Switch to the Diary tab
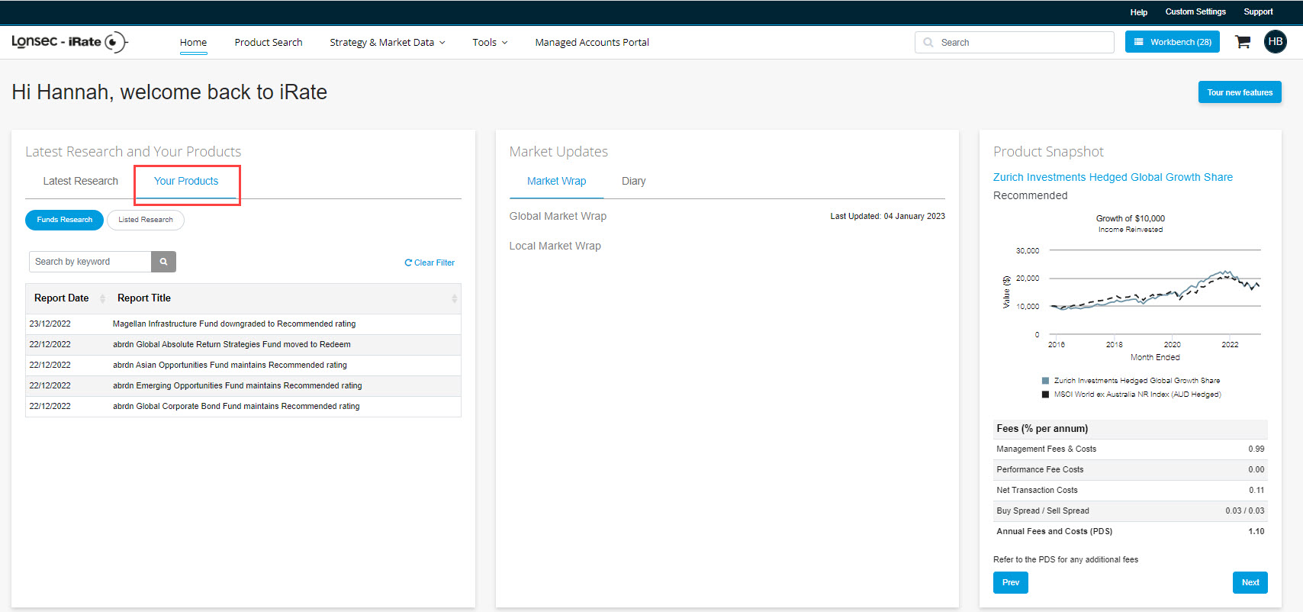The width and height of the screenshot is (1303, 612). (x=634, y=181)
